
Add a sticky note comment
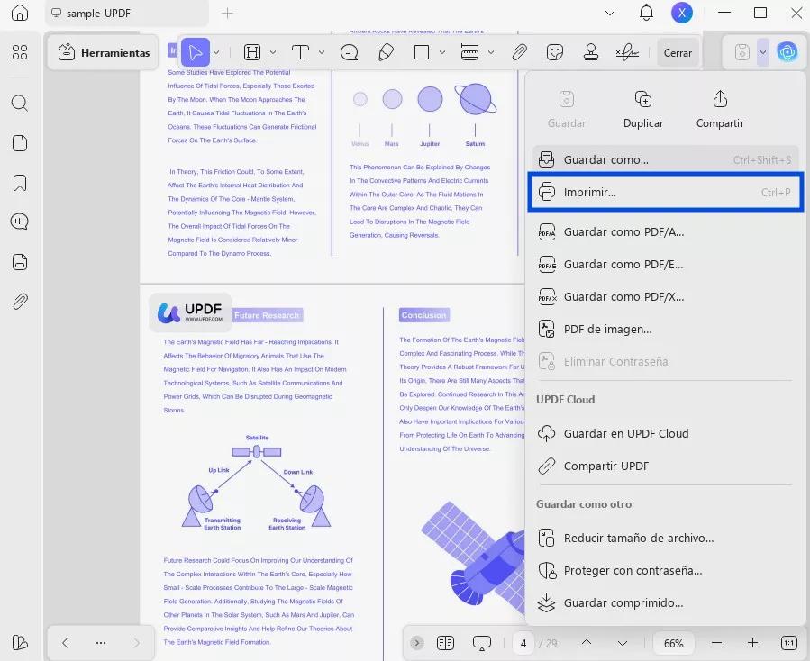tap(350, 52)
